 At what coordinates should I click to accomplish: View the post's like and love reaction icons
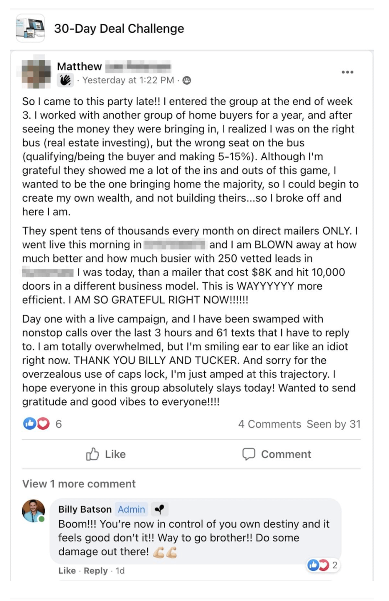coord(36,424)
